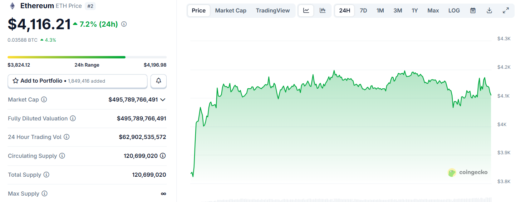Open the 24 Hour Trading Vol info icon

coord(67,137)
